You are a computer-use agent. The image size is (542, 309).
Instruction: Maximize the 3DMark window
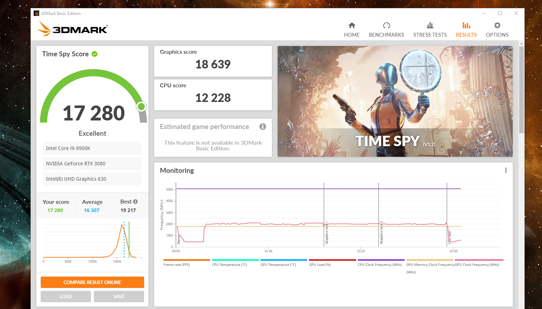500,13
